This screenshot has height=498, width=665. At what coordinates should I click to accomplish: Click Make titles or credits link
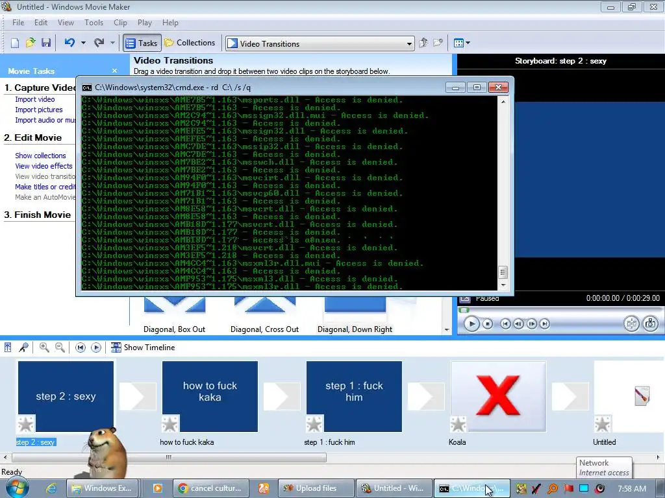tap(45, 187)
